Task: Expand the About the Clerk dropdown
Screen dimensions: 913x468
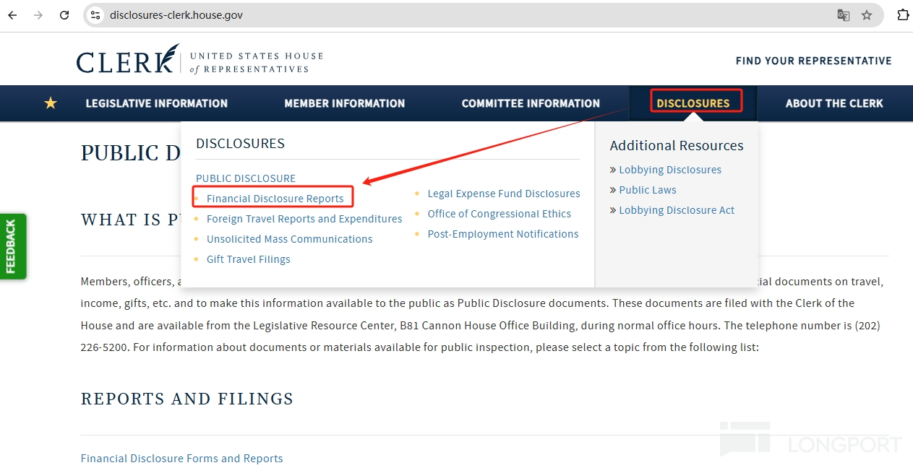Action: coord(834,103)
